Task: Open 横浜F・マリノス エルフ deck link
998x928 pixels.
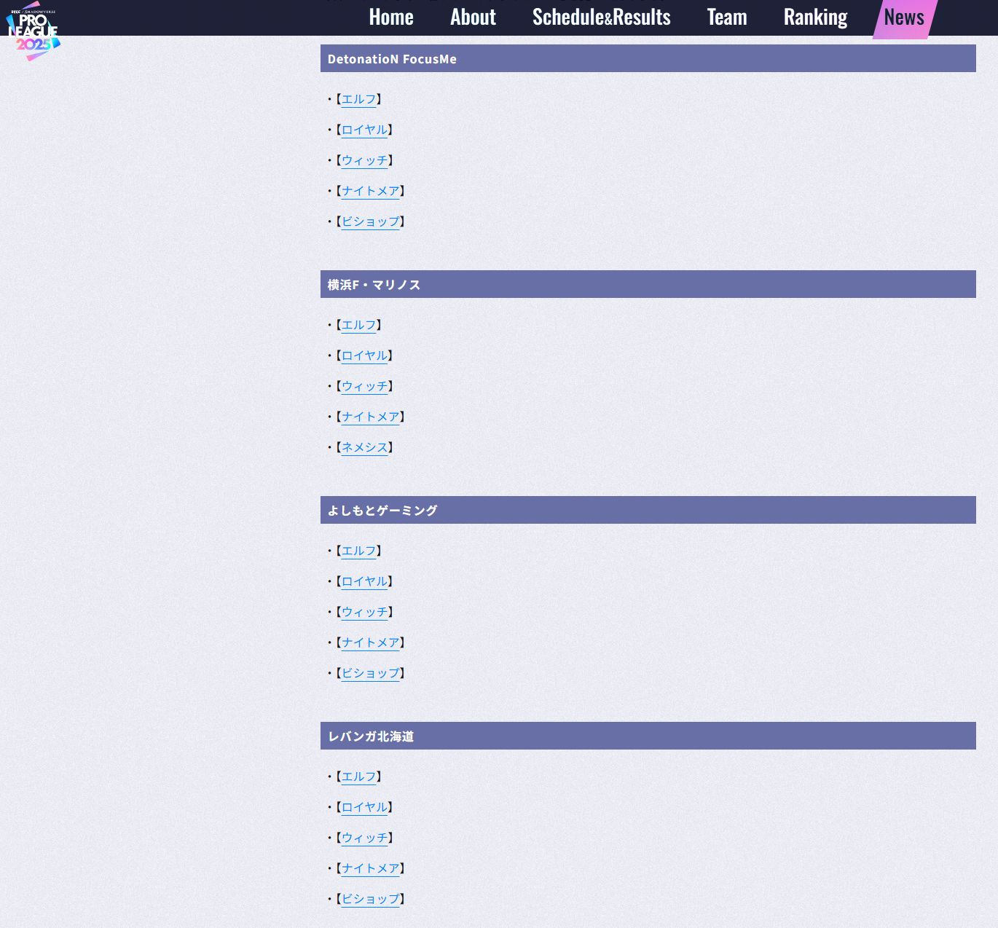Action: (x=358, y=325)
